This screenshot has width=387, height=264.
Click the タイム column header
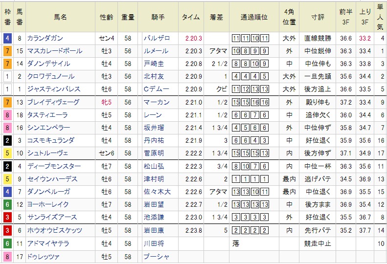click(190, 17)
